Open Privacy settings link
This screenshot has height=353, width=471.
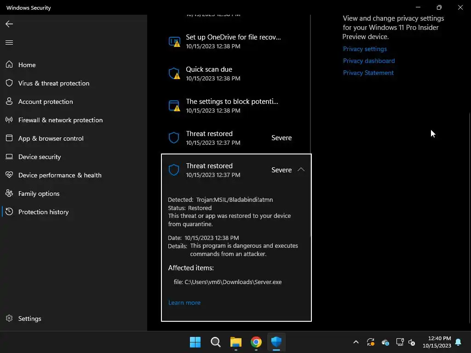365,49
